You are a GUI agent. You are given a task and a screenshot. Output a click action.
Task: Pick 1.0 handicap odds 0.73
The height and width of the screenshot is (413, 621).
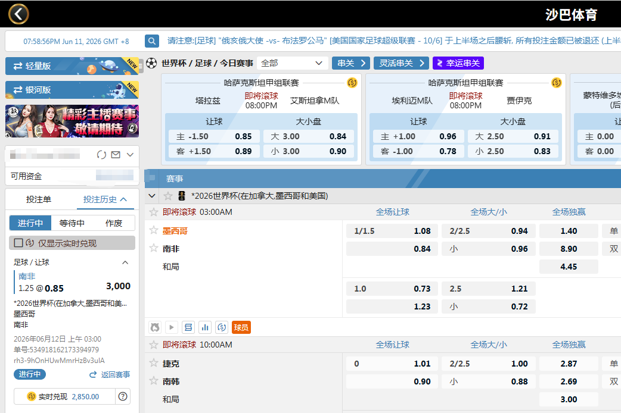pyautogui.click(x=392, y=289)
